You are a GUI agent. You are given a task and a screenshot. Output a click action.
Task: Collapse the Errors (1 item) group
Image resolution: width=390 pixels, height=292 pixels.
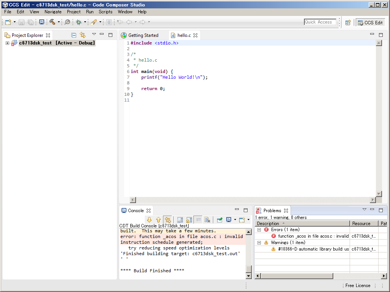coord(259,230)
